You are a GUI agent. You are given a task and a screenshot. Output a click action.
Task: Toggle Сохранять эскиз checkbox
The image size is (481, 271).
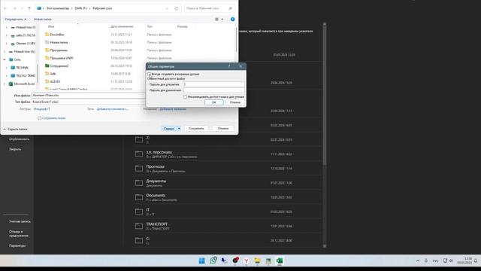click(x=40, y=118)
